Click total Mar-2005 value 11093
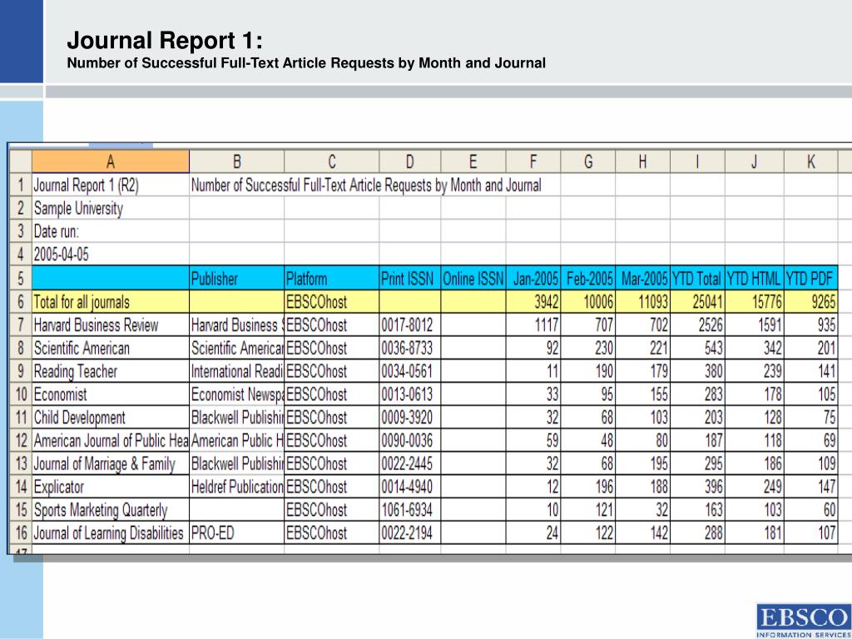The image size is (852, 639). point(643,301)
